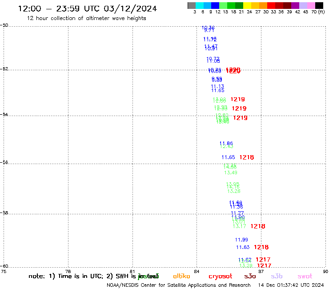329x289 pixels.
Task: Click the longitude axis label '81'
Action: click(x=132, y=271)
